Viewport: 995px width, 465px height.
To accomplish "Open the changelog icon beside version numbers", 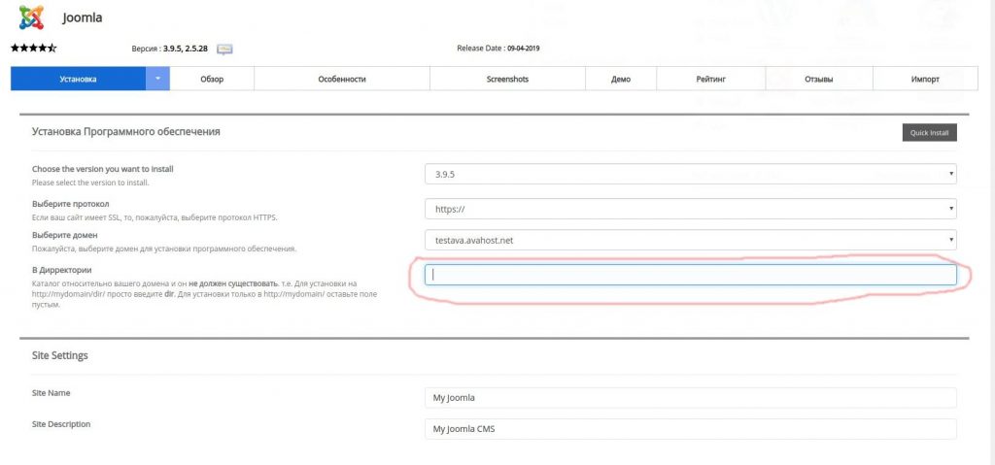I will (225, 49).
